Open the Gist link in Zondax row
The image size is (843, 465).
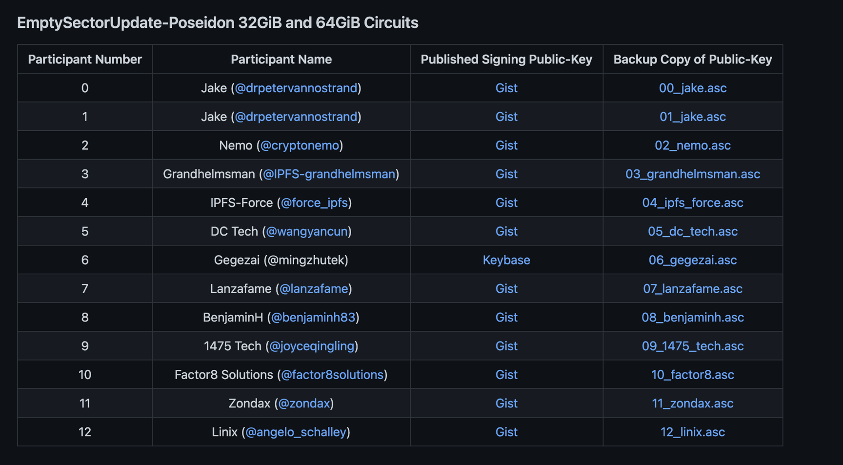pos(506,404)
